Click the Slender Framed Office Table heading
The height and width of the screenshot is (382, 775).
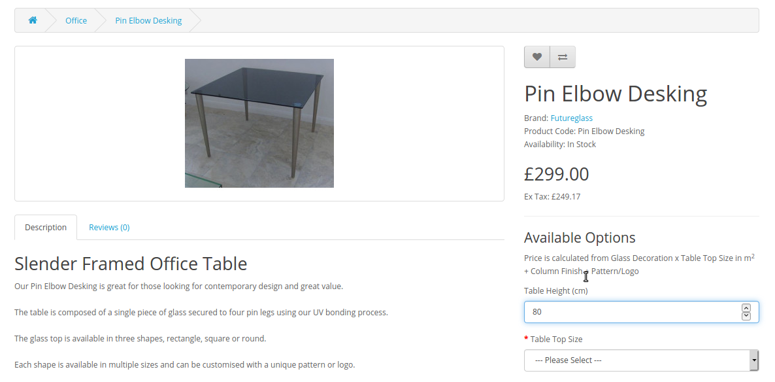(x=131, y=263)
